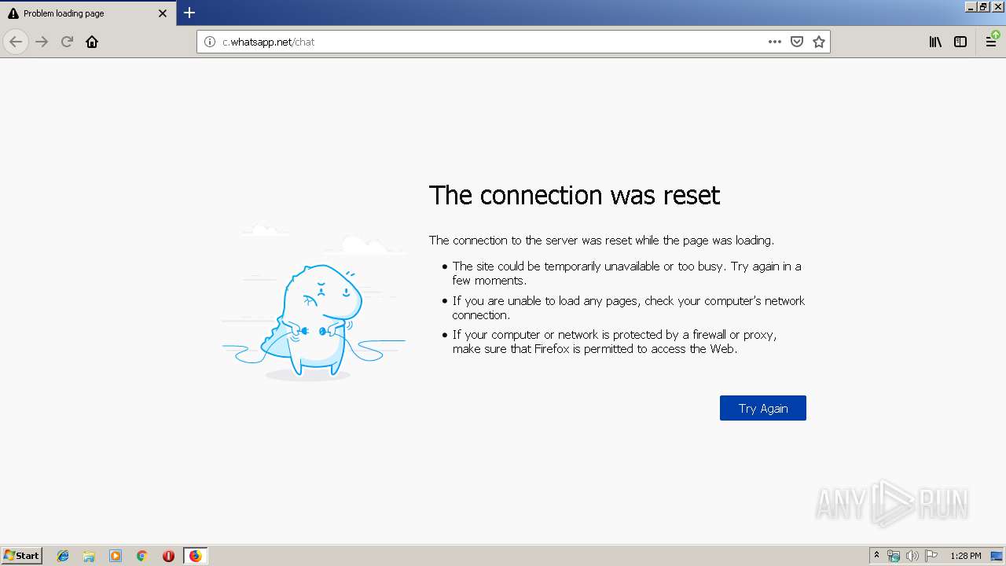Show hidden system tray icons
The image size is (1006, 566).
point(877,556)
